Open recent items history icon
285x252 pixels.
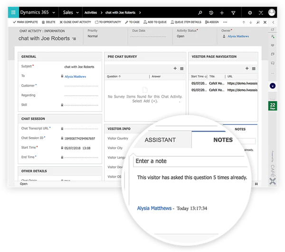click(211, 12)
